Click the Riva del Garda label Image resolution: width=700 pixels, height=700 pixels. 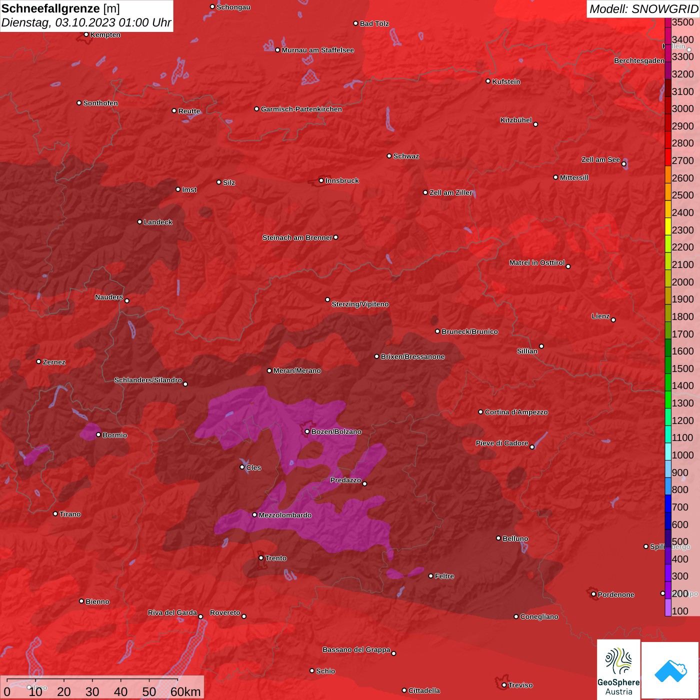pyautogui.click(x=172, y=612)
